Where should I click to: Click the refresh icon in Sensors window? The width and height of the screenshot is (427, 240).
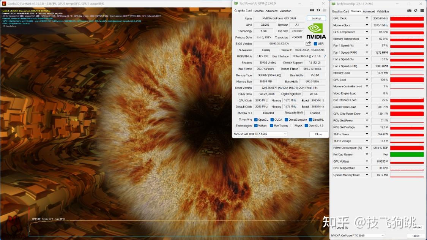[x=416, y=11]
